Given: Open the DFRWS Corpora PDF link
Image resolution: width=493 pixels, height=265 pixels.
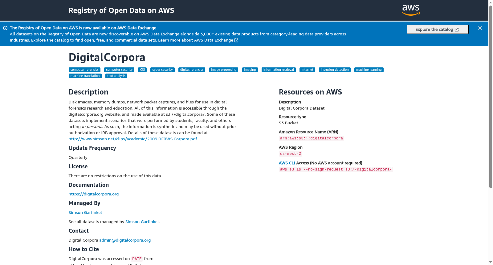Looking at the screenshot, I should (133, 139).
